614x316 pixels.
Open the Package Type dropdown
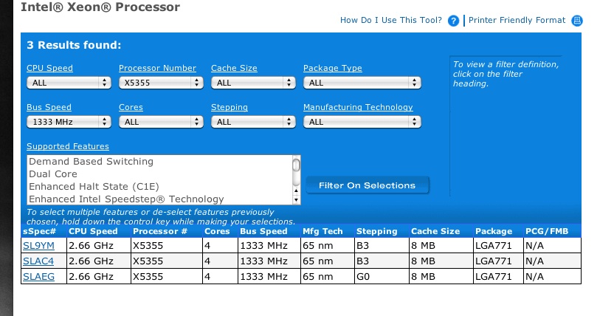[x=362, y=83]
